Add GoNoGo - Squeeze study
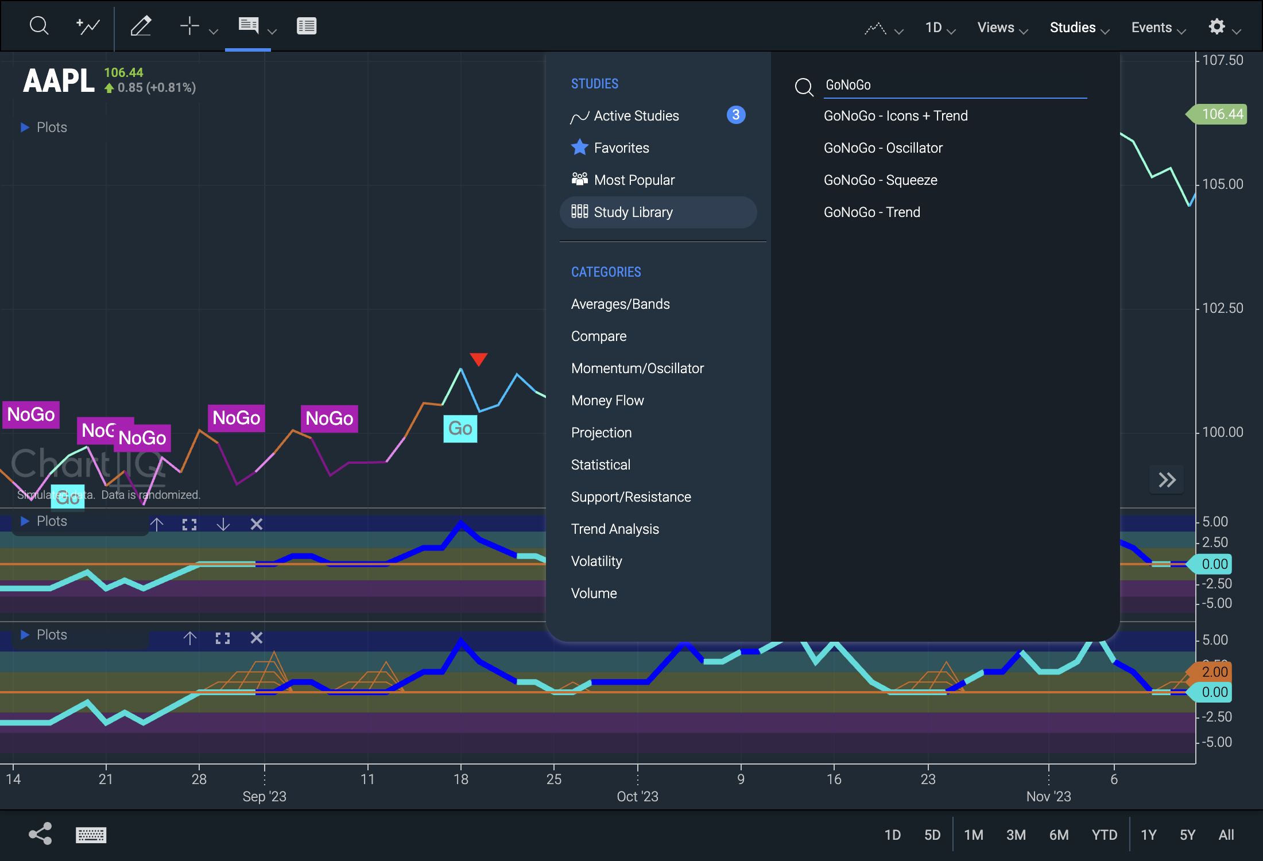This screenshot has width=1263, height=861. click(x=880, y=180)
